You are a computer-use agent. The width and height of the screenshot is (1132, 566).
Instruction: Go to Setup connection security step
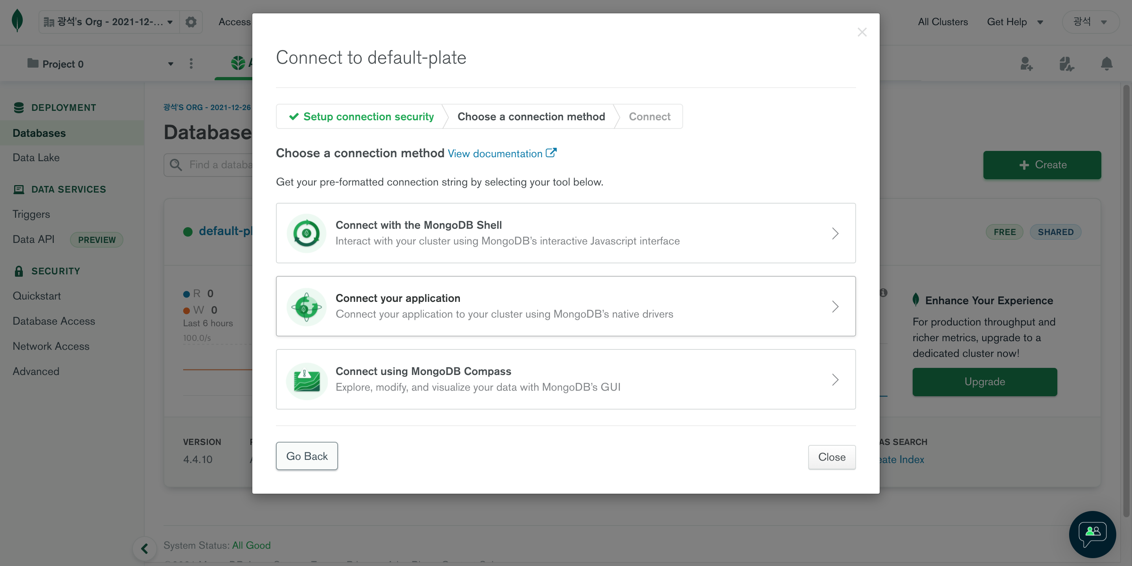[x=361, y=116]
